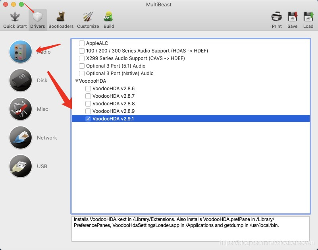Screen dimensions: 318x250
Task: Tick the VoodooHDA v2.8.7 checkbox
Action: click(x=88, y=96)
